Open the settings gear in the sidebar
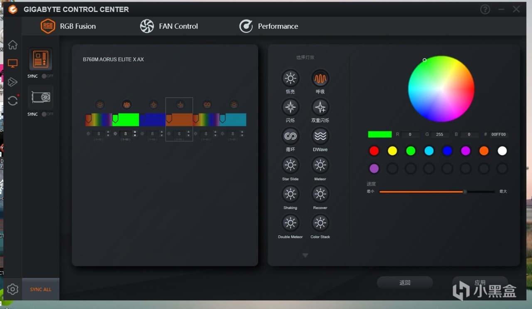Screen dimensions: 532x309 click(12, 289)
